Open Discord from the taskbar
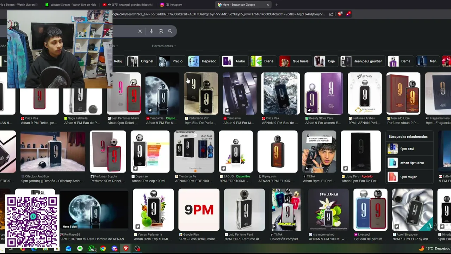The height and width of the screenshot is (254, 451). tap(115, 249)
